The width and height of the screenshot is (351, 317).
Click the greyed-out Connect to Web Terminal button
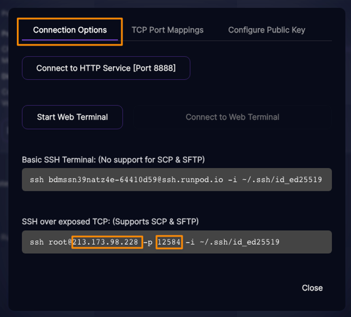click(233, 117)
